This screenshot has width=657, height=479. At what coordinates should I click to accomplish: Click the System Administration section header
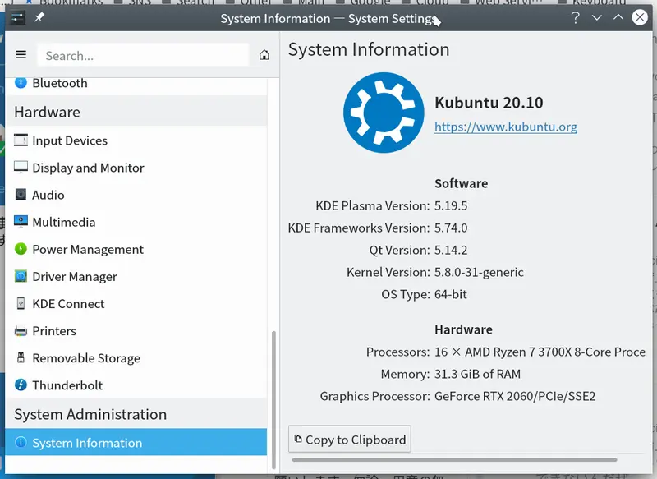[x=136, y=413]
